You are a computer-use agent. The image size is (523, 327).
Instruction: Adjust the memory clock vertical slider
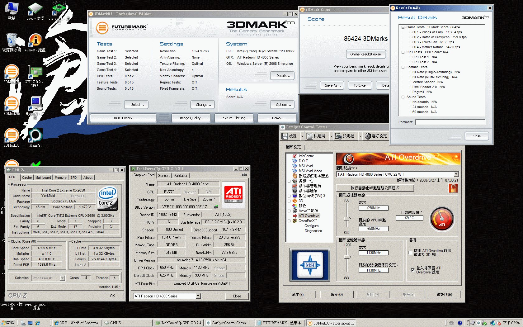347,257
